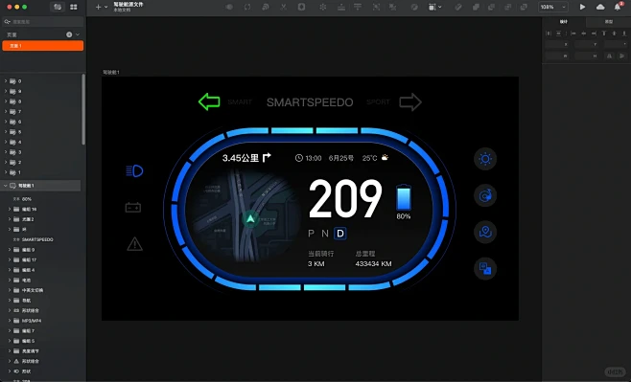Select the triangle hazard warning icon on canvas
Screen dimensions: 631x382
(x=135, y=244)
